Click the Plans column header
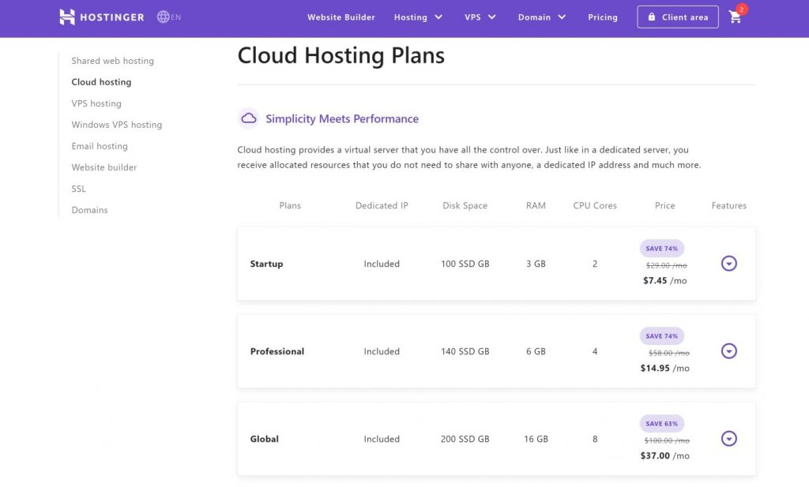Screen dimensions: 809x487 pos(290,206)
